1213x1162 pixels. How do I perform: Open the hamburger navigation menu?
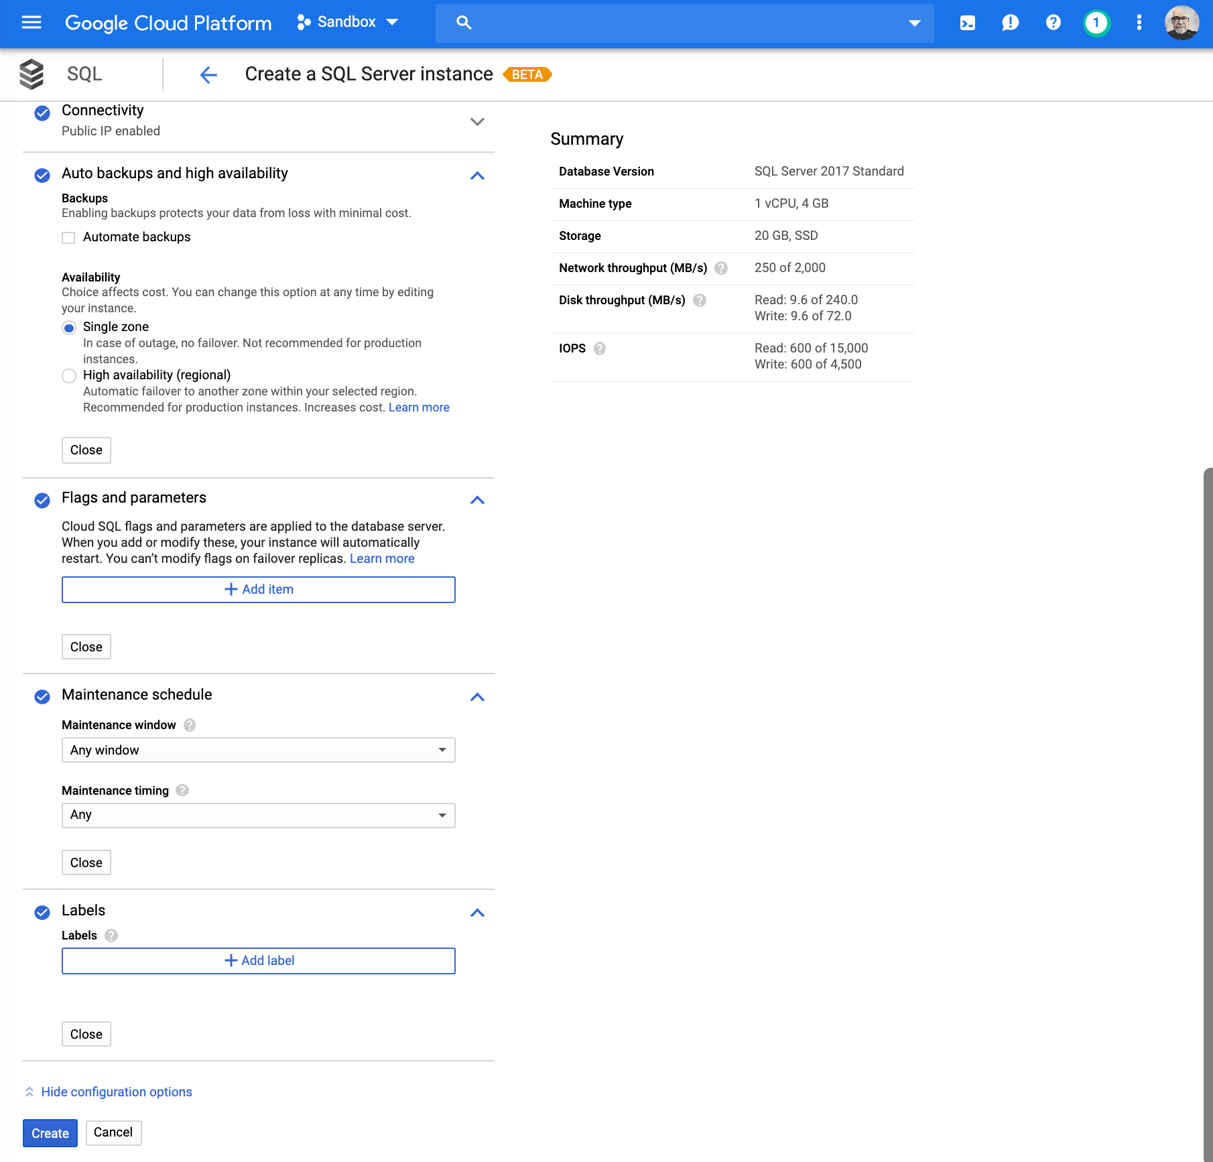coord(31,23)
